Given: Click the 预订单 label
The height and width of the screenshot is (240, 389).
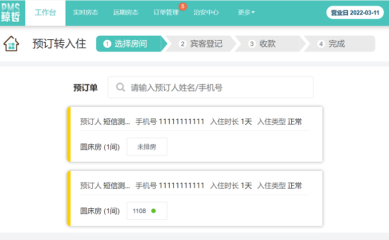Looking at the screenshot, I should (x=85, y=88).
